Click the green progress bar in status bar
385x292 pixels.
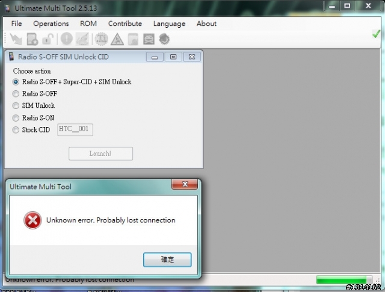point(344,280)
